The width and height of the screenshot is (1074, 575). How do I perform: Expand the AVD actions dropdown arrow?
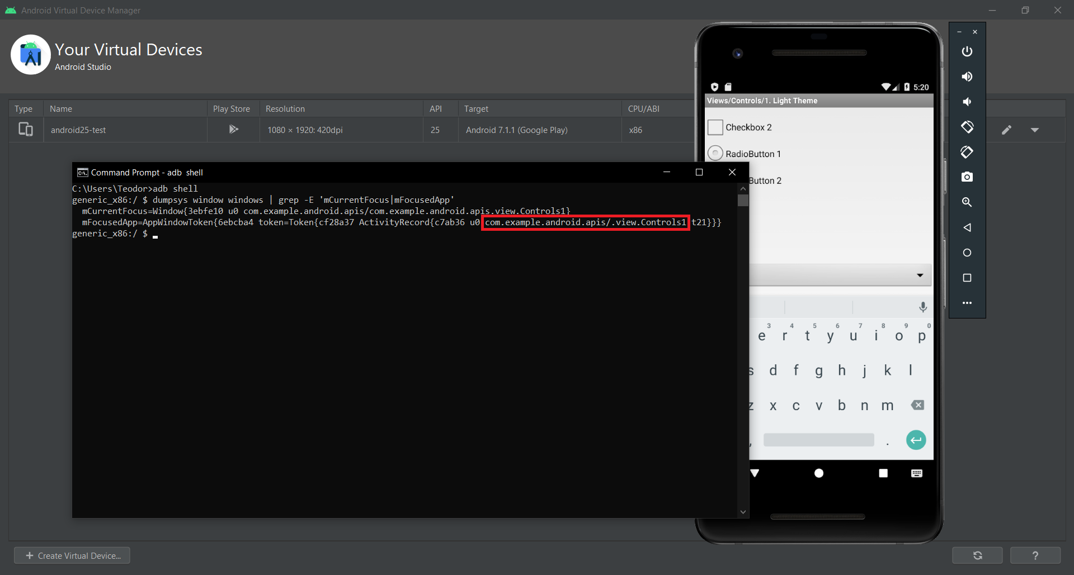click(1035, 129)
